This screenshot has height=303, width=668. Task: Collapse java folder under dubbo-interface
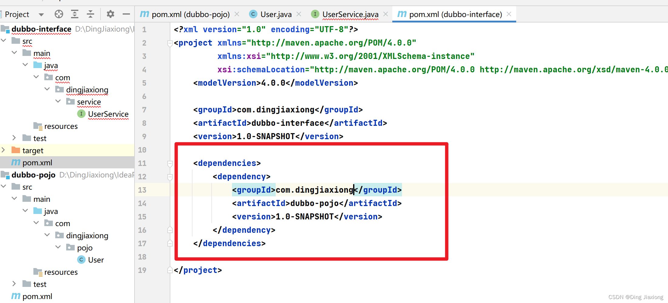[x=26, y=65]
